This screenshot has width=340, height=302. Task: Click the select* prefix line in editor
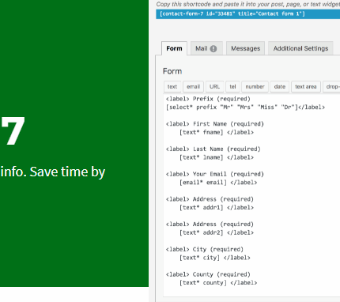(245, 108)
